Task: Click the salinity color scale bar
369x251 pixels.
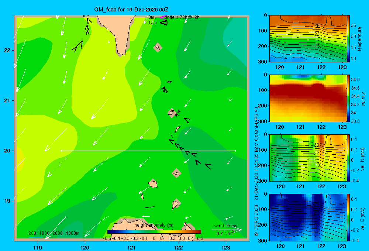Action: [x=348, y=98]
